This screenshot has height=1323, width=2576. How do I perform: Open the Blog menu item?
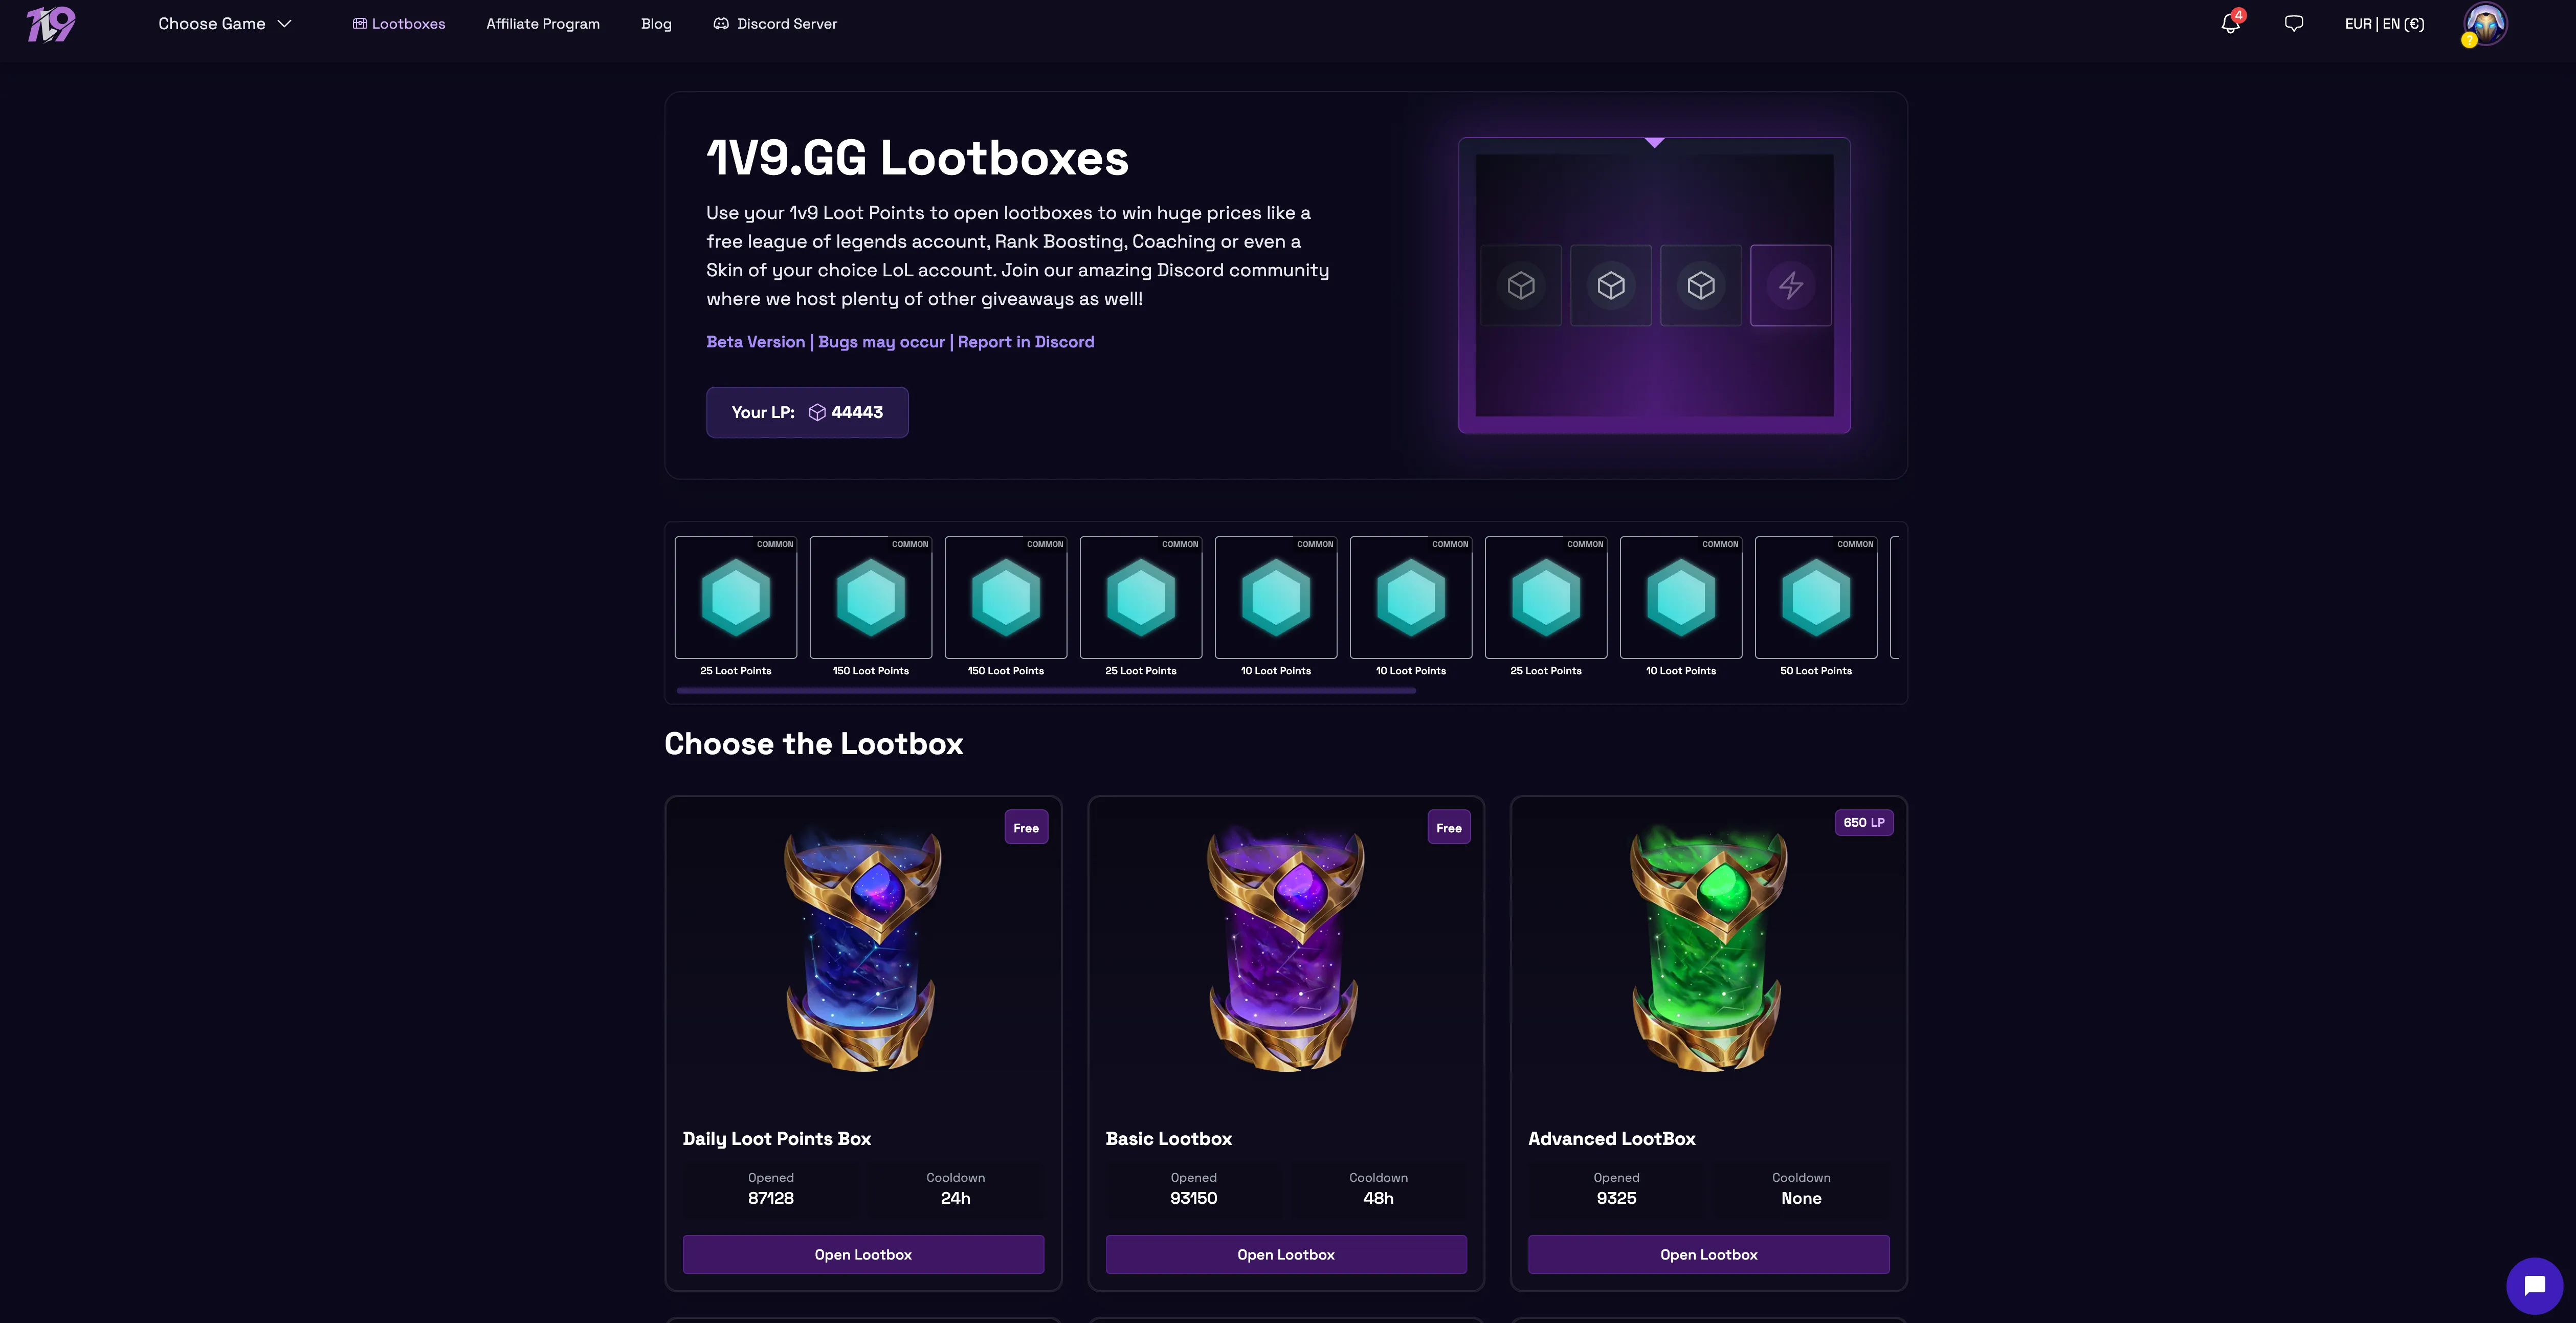656,24
